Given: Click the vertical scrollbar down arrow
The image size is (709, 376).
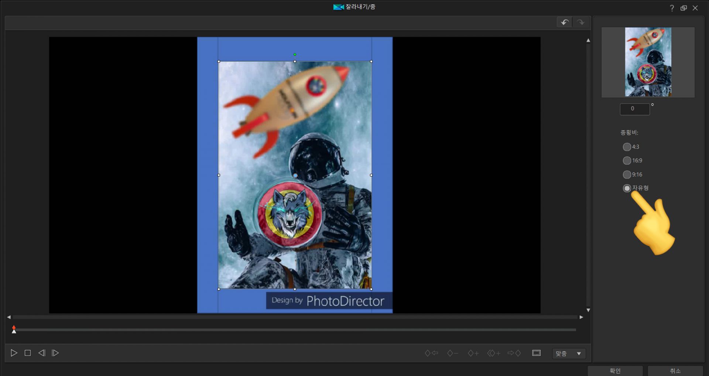Looking at the screenshot, I should [588, 310].
